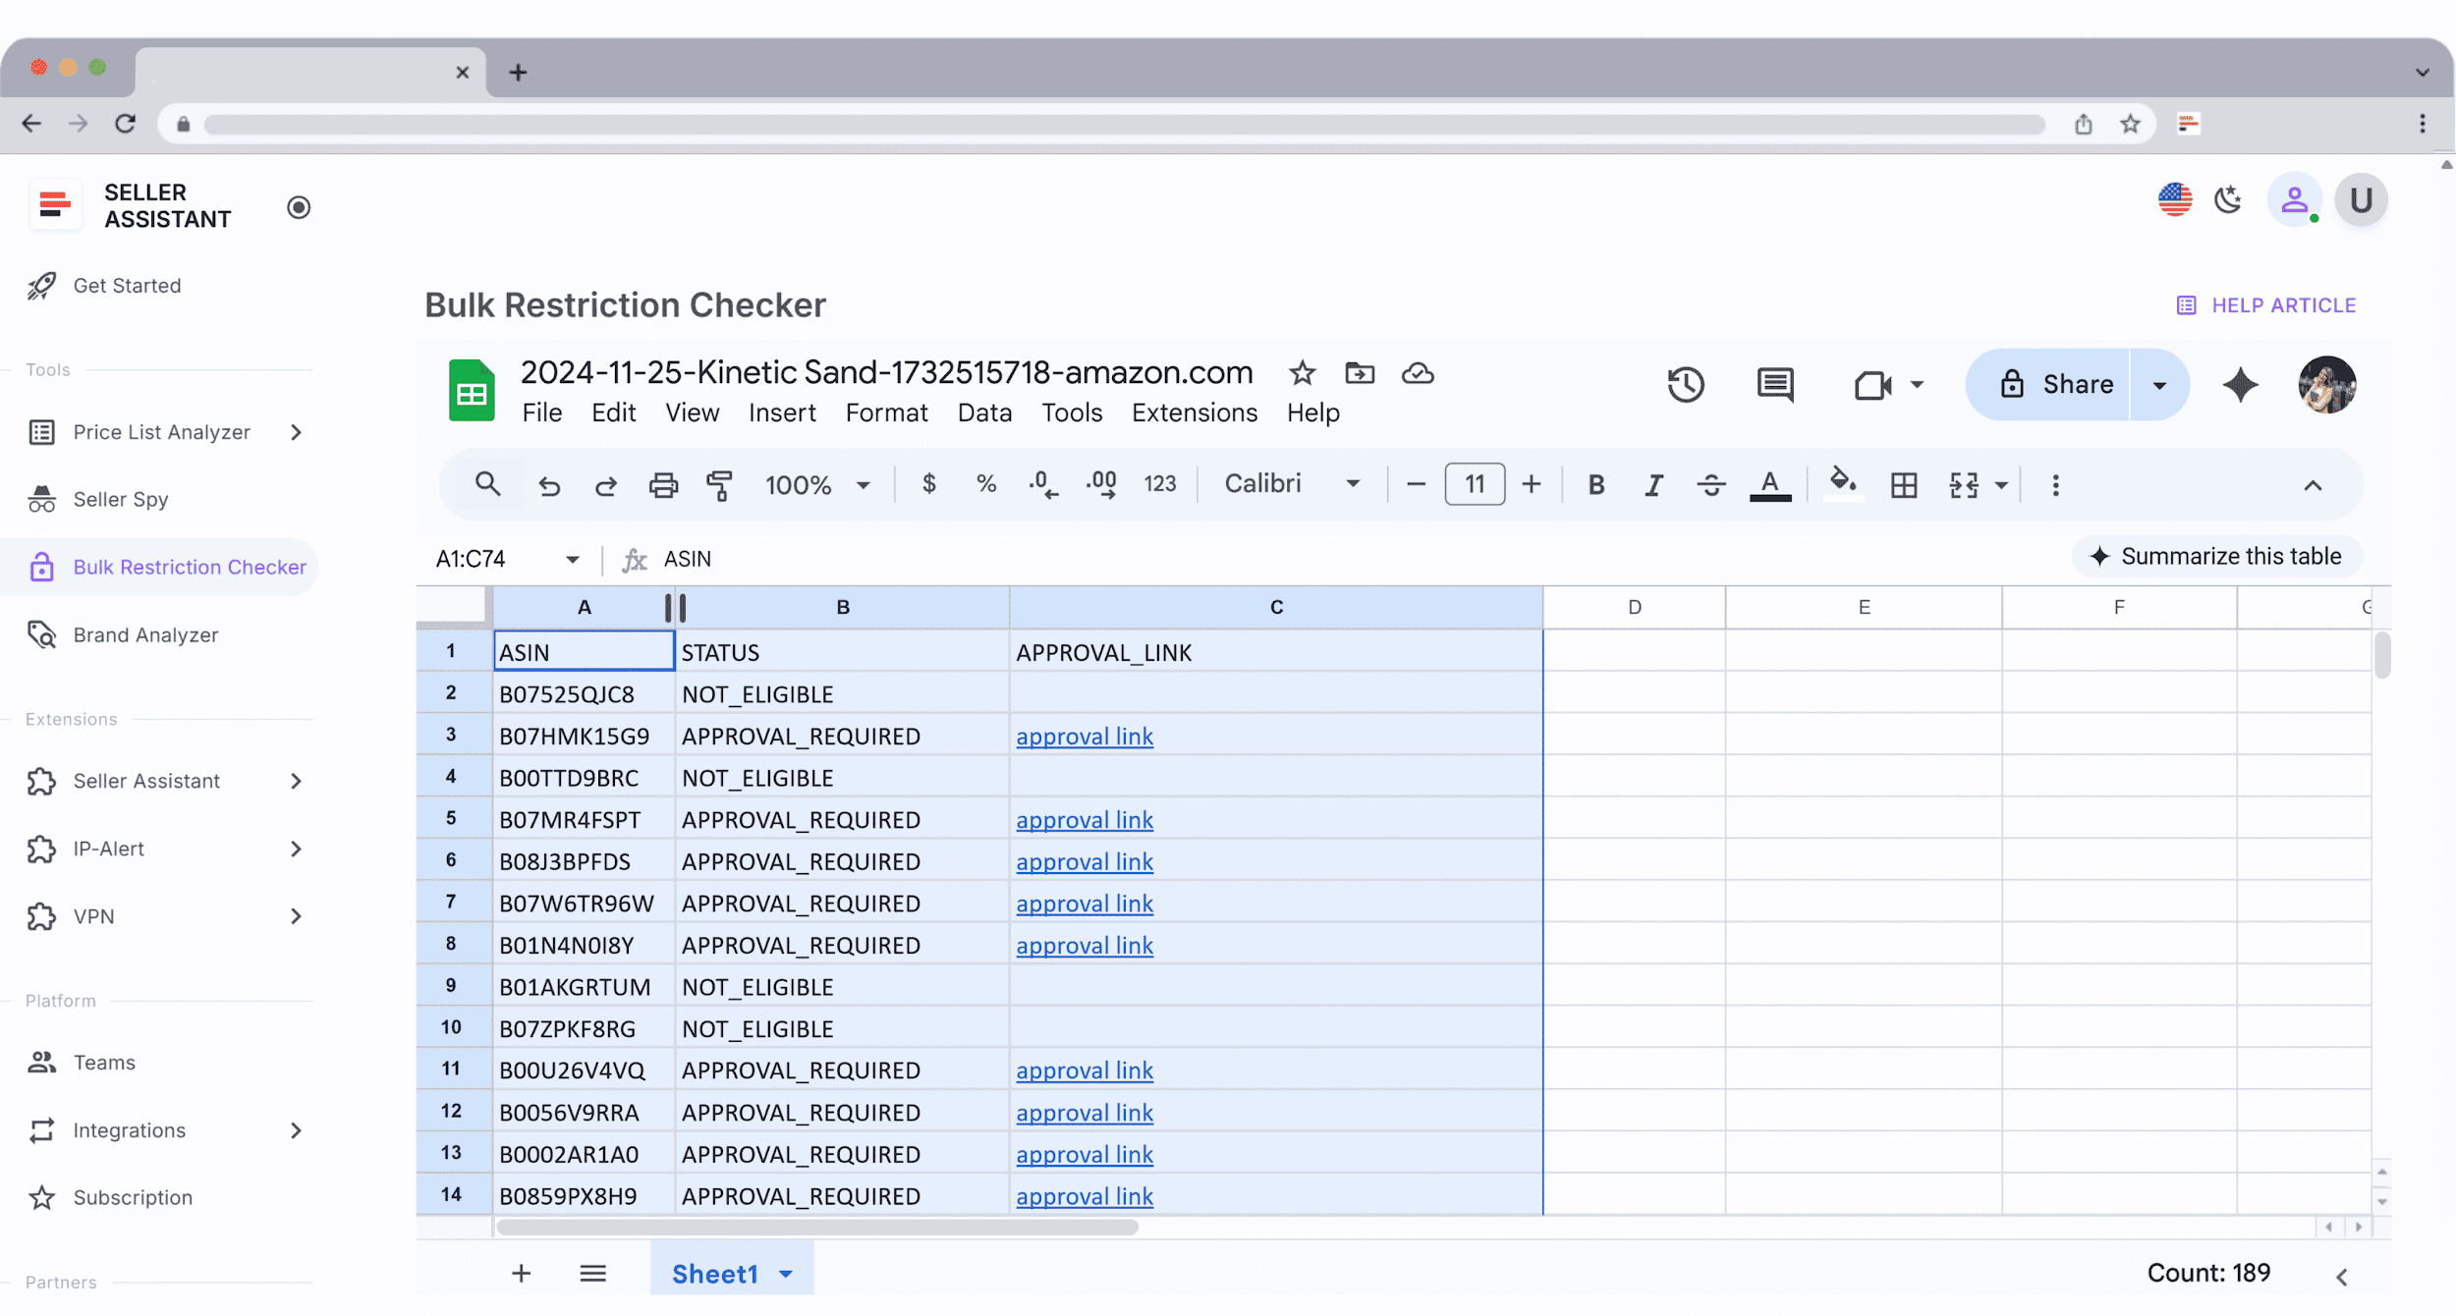
Task: Open the fill color picker
Action: (x=1842, y=483)
